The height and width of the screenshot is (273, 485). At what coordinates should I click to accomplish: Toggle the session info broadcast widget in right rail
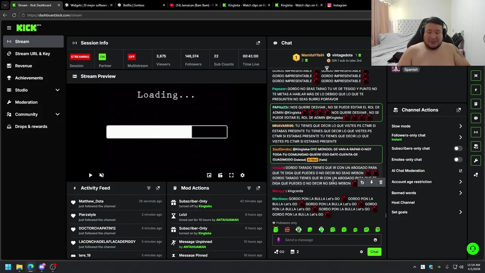click(476, 132)
